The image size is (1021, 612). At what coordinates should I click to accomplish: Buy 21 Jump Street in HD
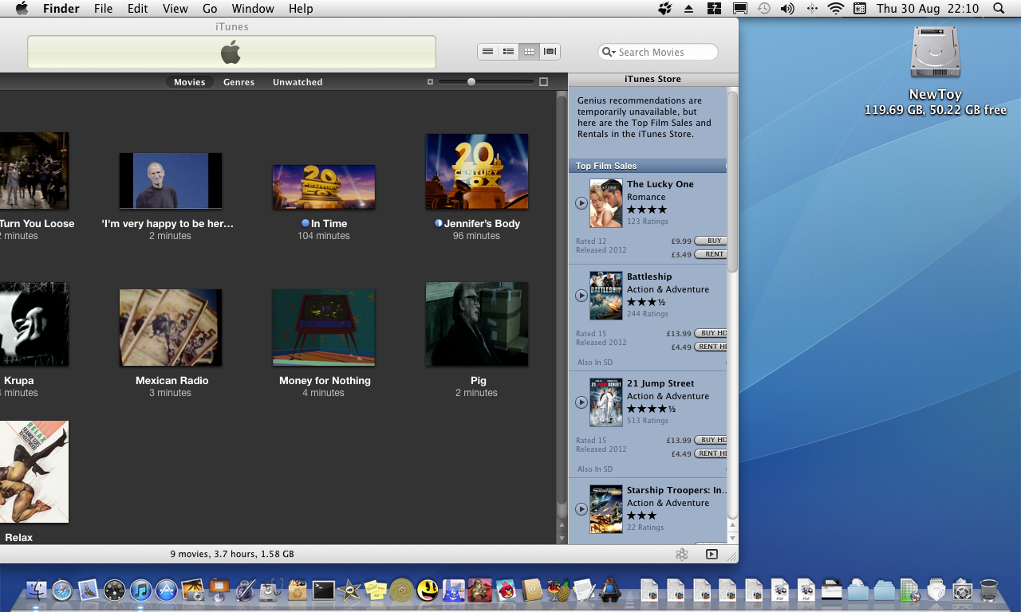click(711, 440)
